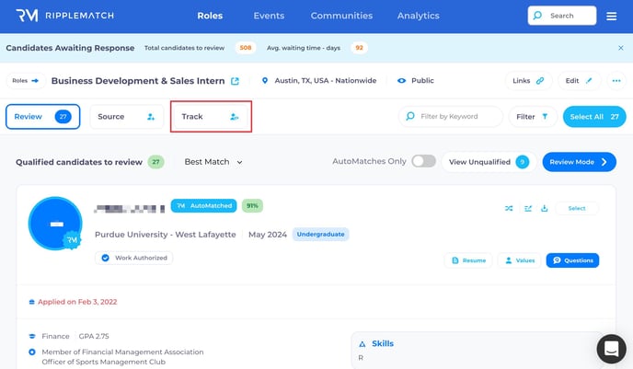Open the candidate's Resume
633x369 pixels.
(x=467, y=260)
